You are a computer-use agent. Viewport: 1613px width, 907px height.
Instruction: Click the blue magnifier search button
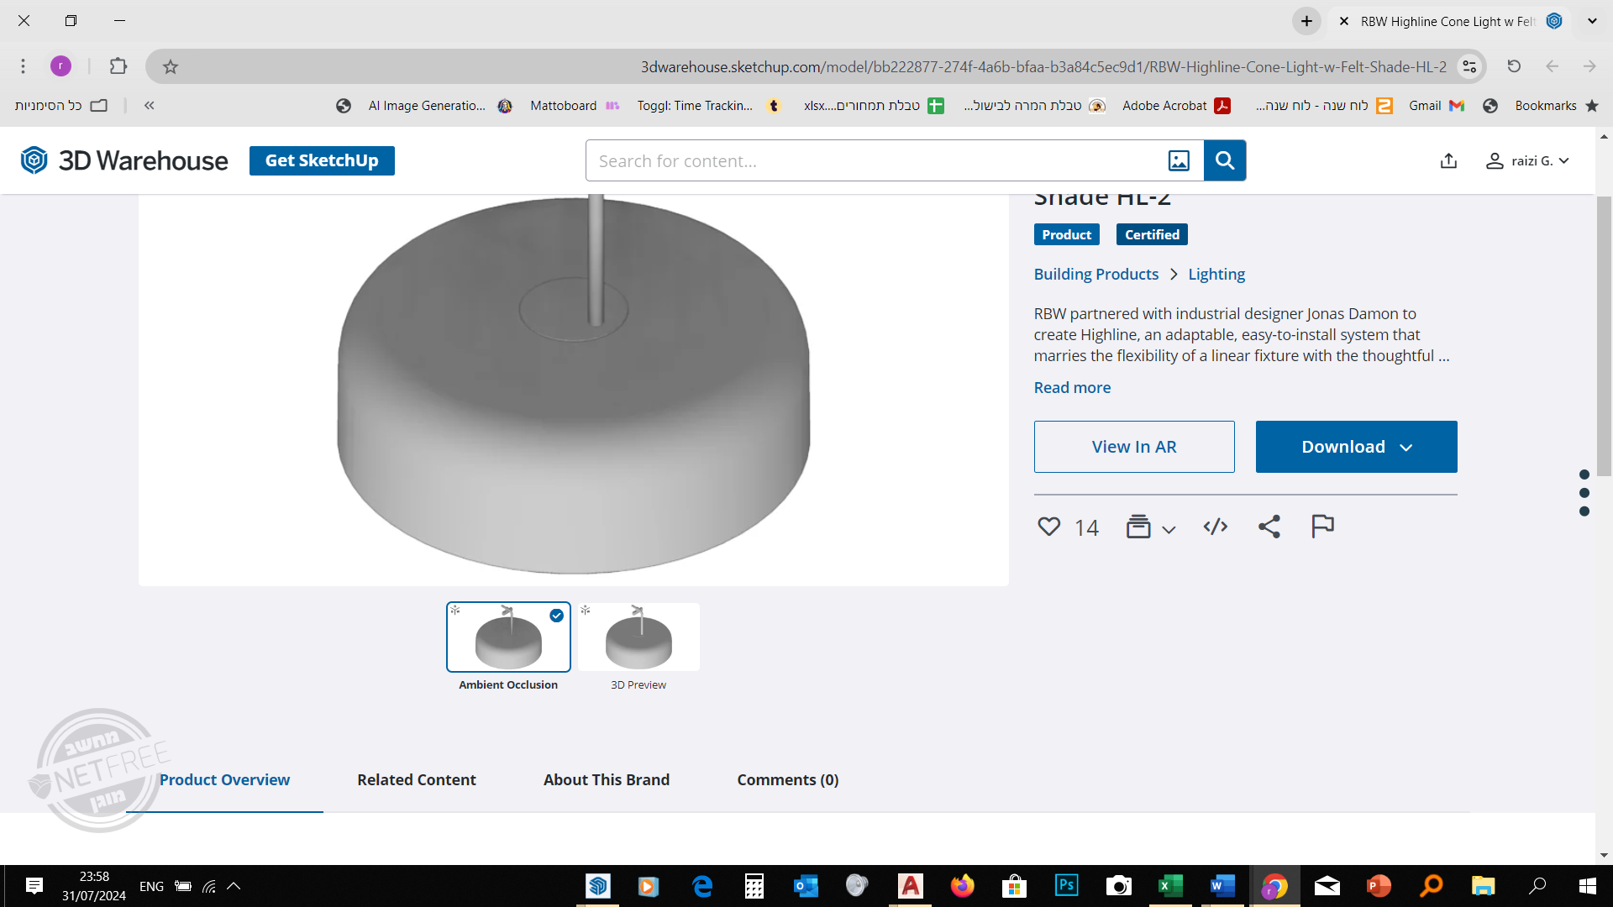1225,160
